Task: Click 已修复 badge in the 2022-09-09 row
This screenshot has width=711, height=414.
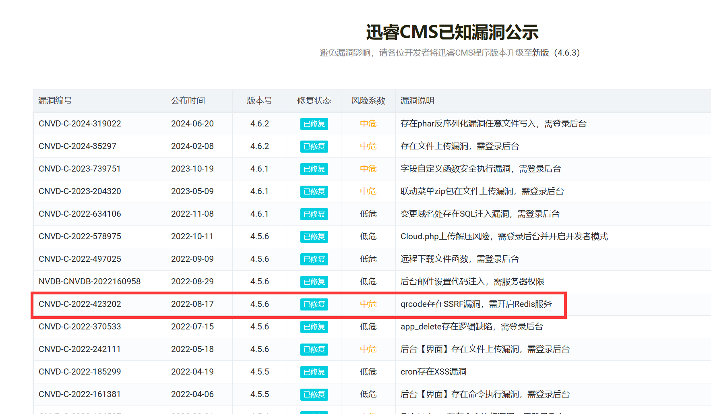Action: pyautogui.click(x=314, y=259)
